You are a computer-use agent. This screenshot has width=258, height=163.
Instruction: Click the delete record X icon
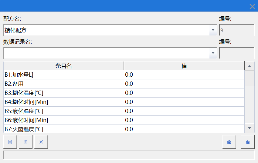41,142
